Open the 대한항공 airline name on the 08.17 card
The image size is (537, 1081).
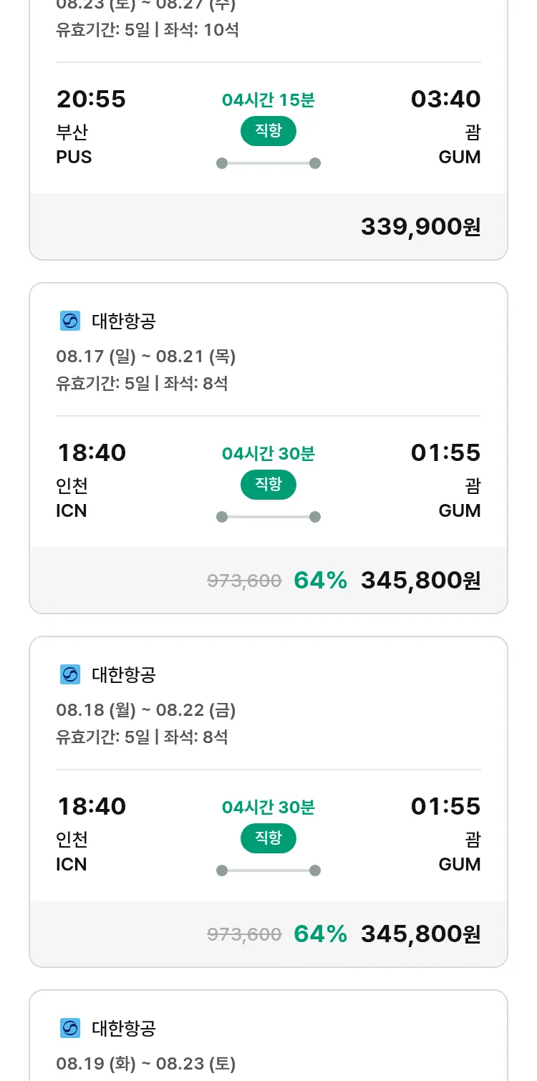click(124, 321)
